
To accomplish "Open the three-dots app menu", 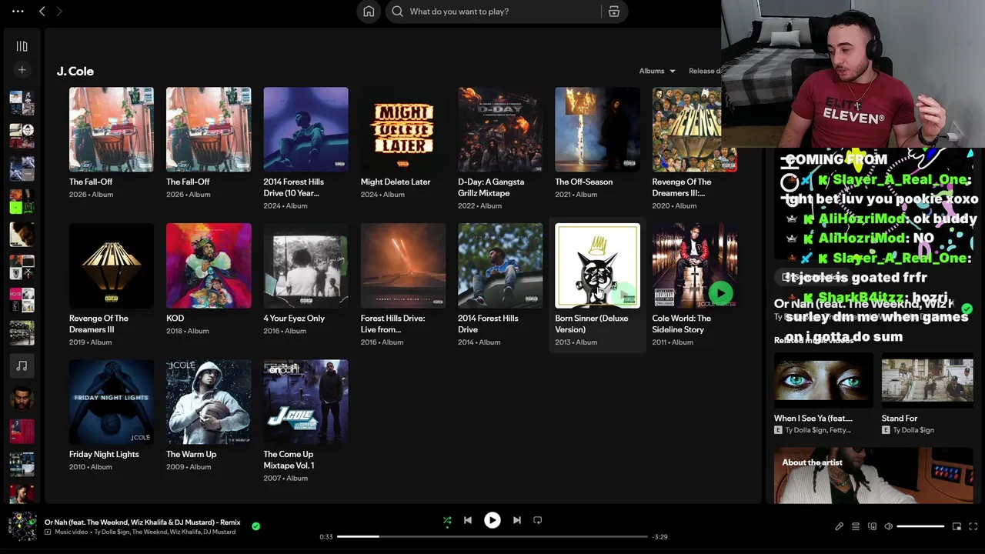I will pos(18,12).
